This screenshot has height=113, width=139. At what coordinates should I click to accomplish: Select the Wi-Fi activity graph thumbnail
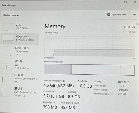pyautogui.click(x=7, y=65)
